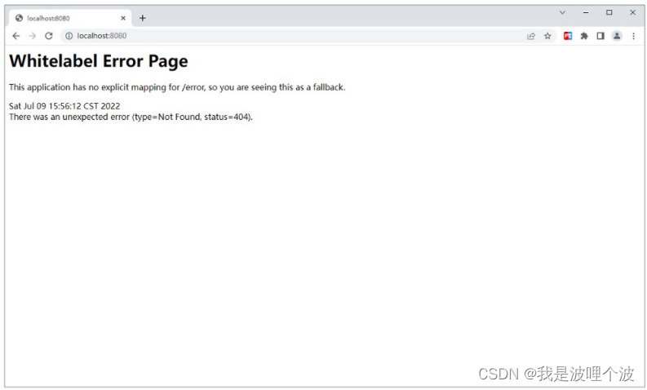Close the localhost:8080 tab
Viewport: 647px width, 390px height.
[x=123, y=18]
